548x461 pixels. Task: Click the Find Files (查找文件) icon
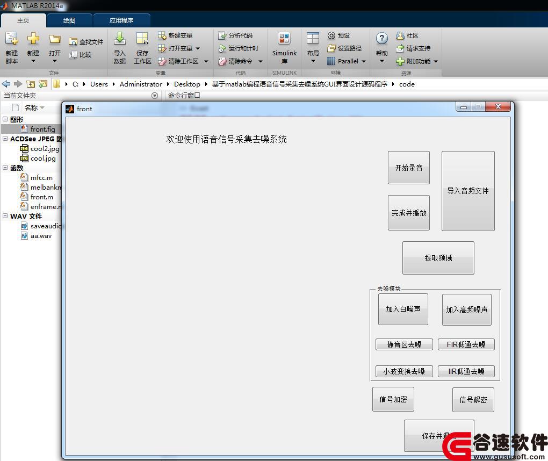(73, 42)
